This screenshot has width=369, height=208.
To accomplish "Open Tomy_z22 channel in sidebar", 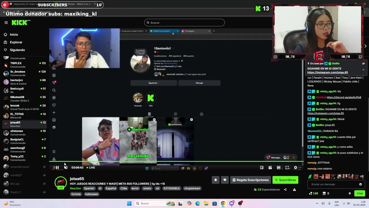I will pos(25,158).
